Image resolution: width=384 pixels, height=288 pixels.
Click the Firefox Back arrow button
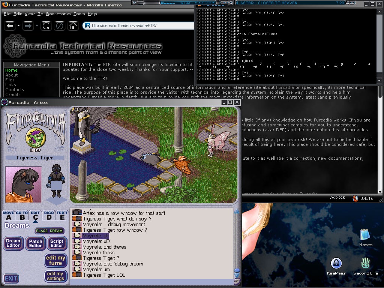[10, 25]
